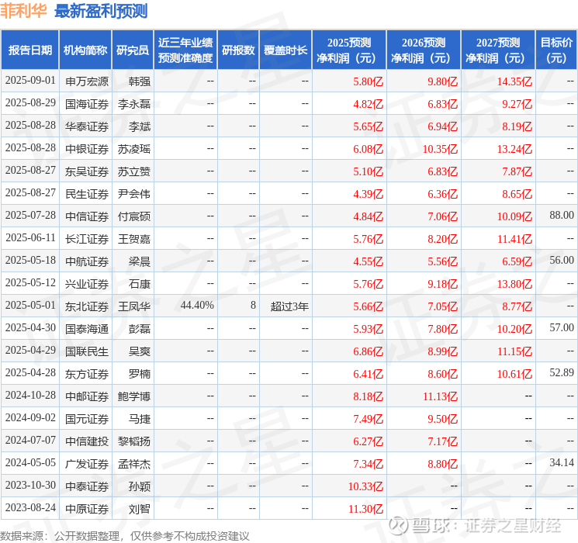
Task: Click the 机构简称 column header
Action: (85, 50)
